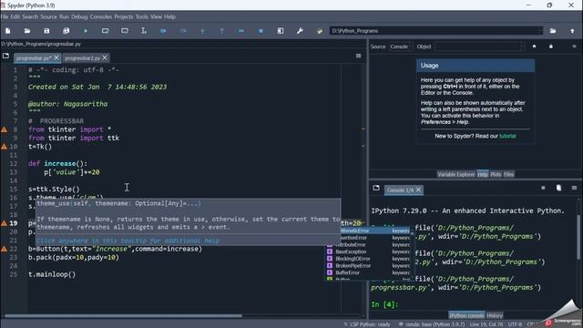The image size is (583, 328).
Task: Step out debugger return icon
Action: coord(222,31)
